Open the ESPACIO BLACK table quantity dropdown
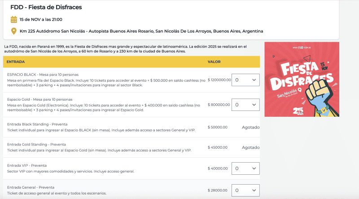The image size is (359, 199). (x=245, y=80)
